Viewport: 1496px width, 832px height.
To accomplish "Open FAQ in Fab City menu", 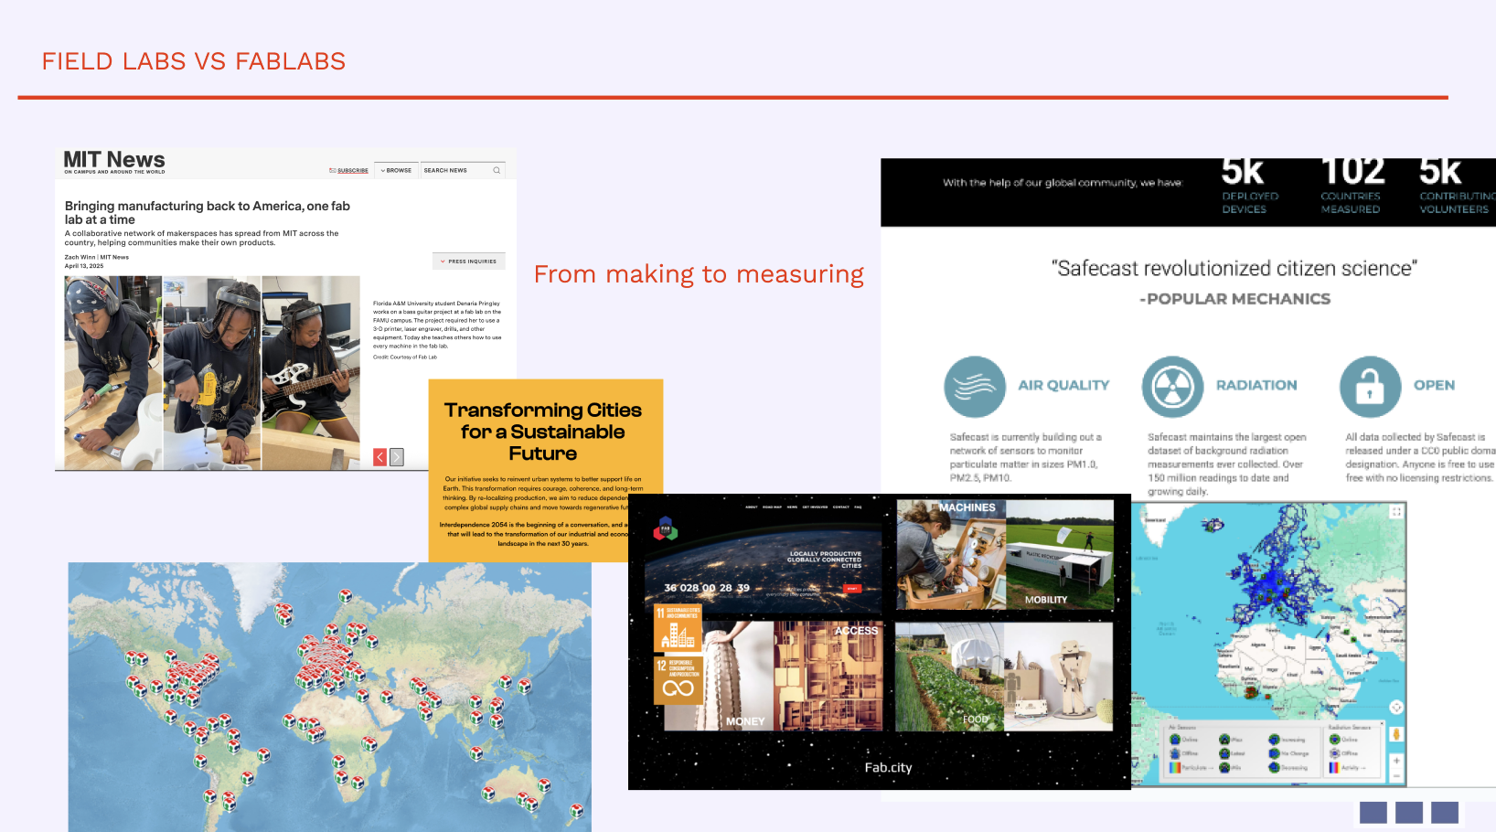I will click(858, 507).
